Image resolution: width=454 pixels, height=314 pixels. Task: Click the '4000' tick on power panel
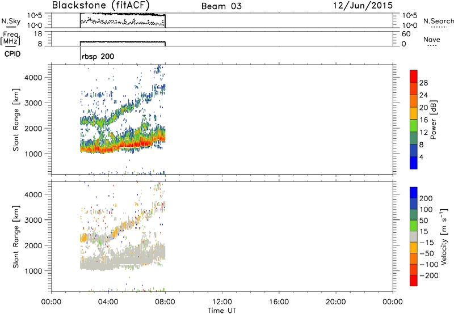(x=33, y=78)
